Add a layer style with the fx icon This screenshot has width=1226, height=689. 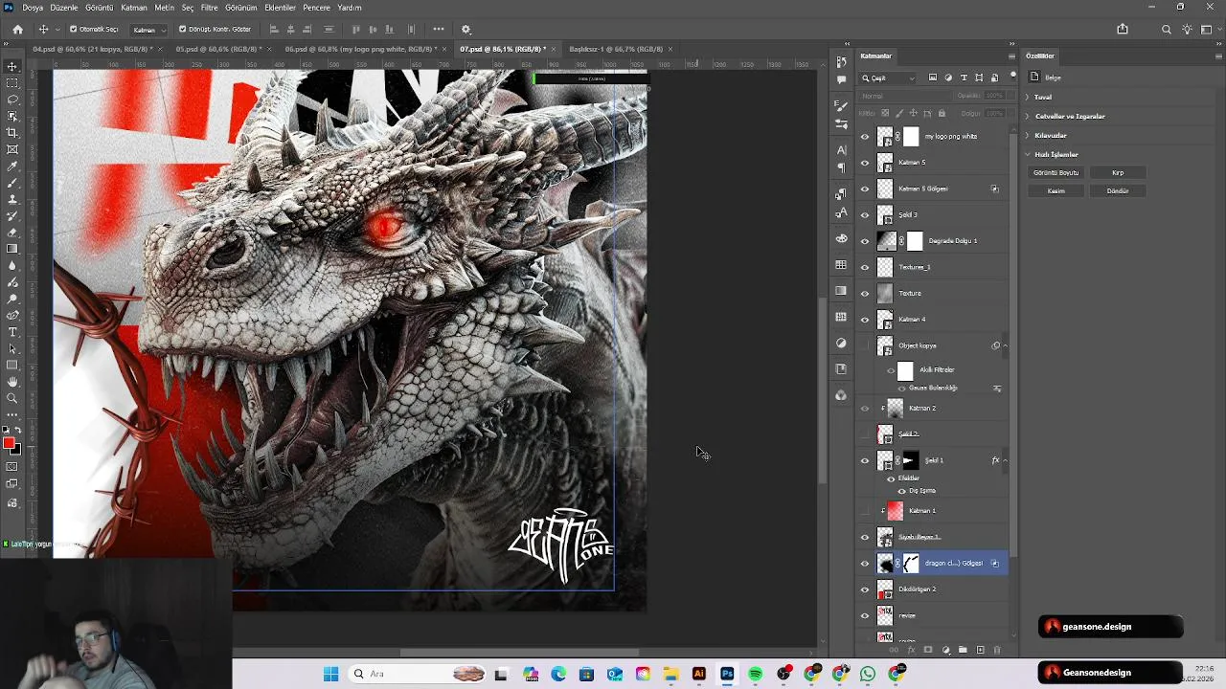(x=911, y=650)
